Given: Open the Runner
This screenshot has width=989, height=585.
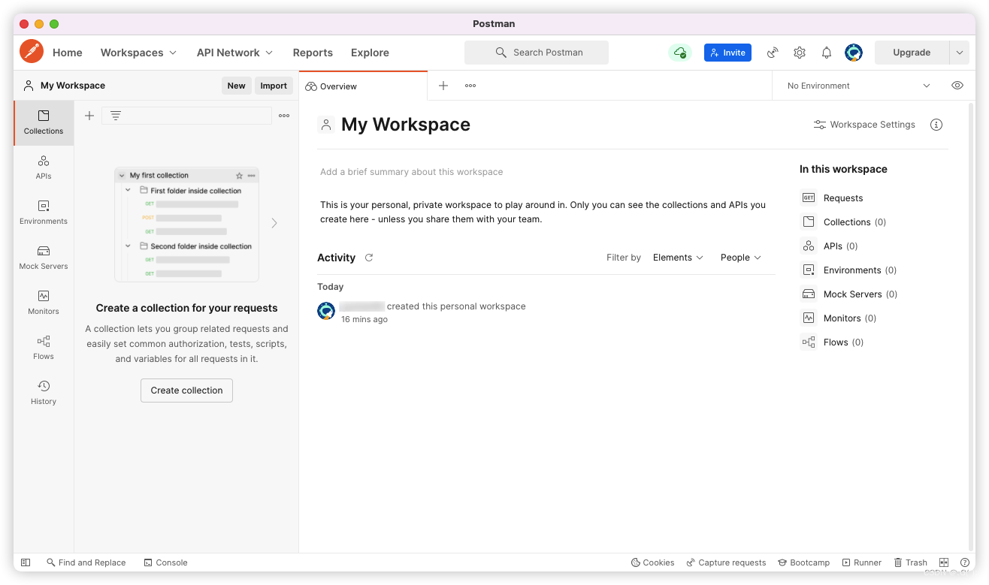Looking at the screenshot, I should click(862, 562).
